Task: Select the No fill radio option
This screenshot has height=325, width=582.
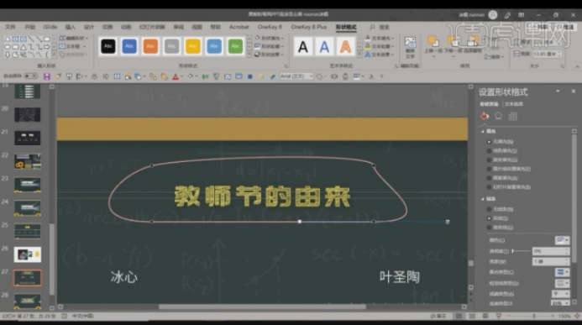Action: [x=489, y=142]
